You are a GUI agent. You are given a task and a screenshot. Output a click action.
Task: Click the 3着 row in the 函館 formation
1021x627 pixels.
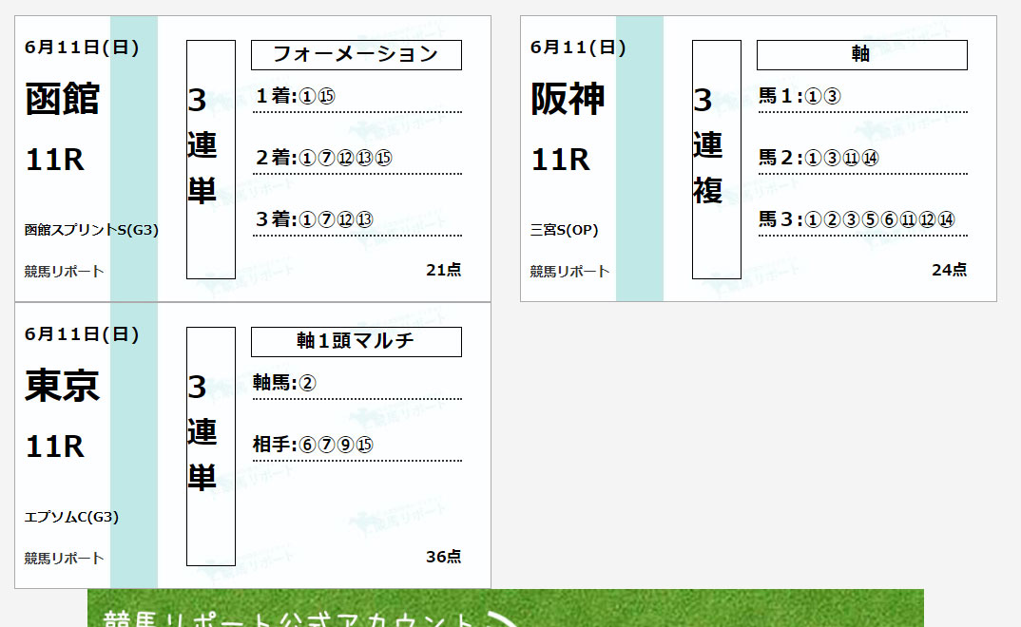coord(356,219)
